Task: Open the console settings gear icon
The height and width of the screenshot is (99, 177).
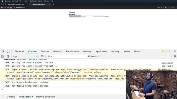Action: click(175, 56)
